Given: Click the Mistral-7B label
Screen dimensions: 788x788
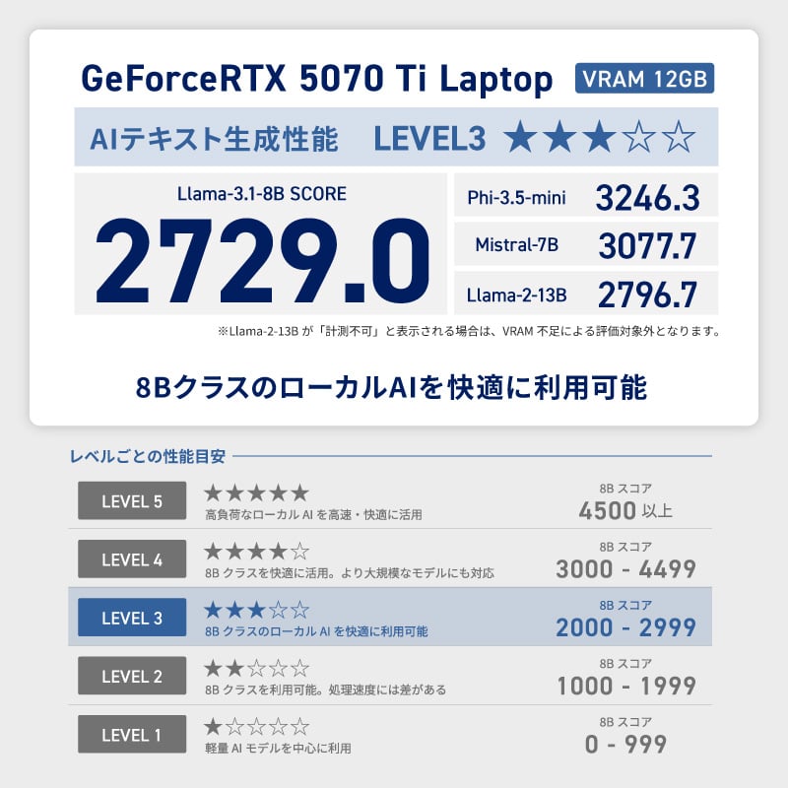Looking at the screenshot, I should click(516, 244).
